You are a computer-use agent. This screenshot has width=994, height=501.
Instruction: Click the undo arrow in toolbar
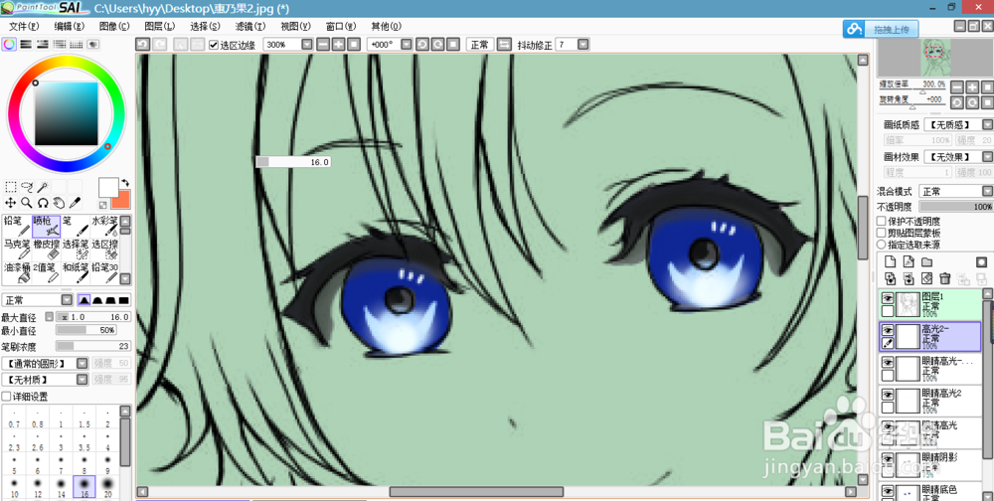(143, 45)
